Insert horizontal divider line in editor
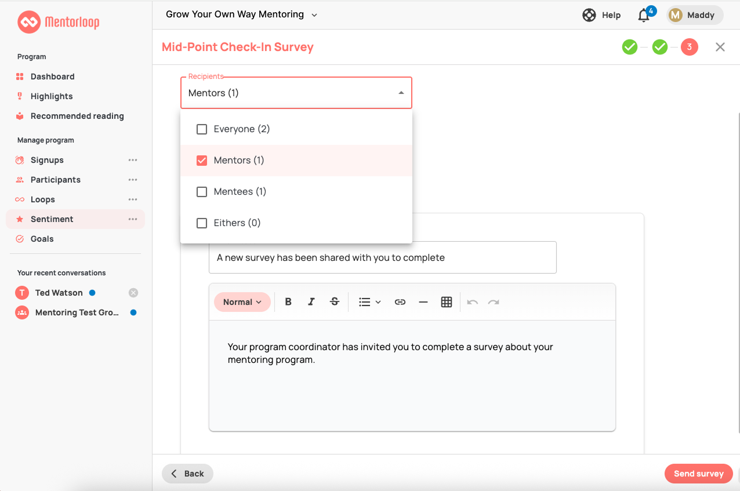This screenshot has width=740, height=491. tap(423, 302)
